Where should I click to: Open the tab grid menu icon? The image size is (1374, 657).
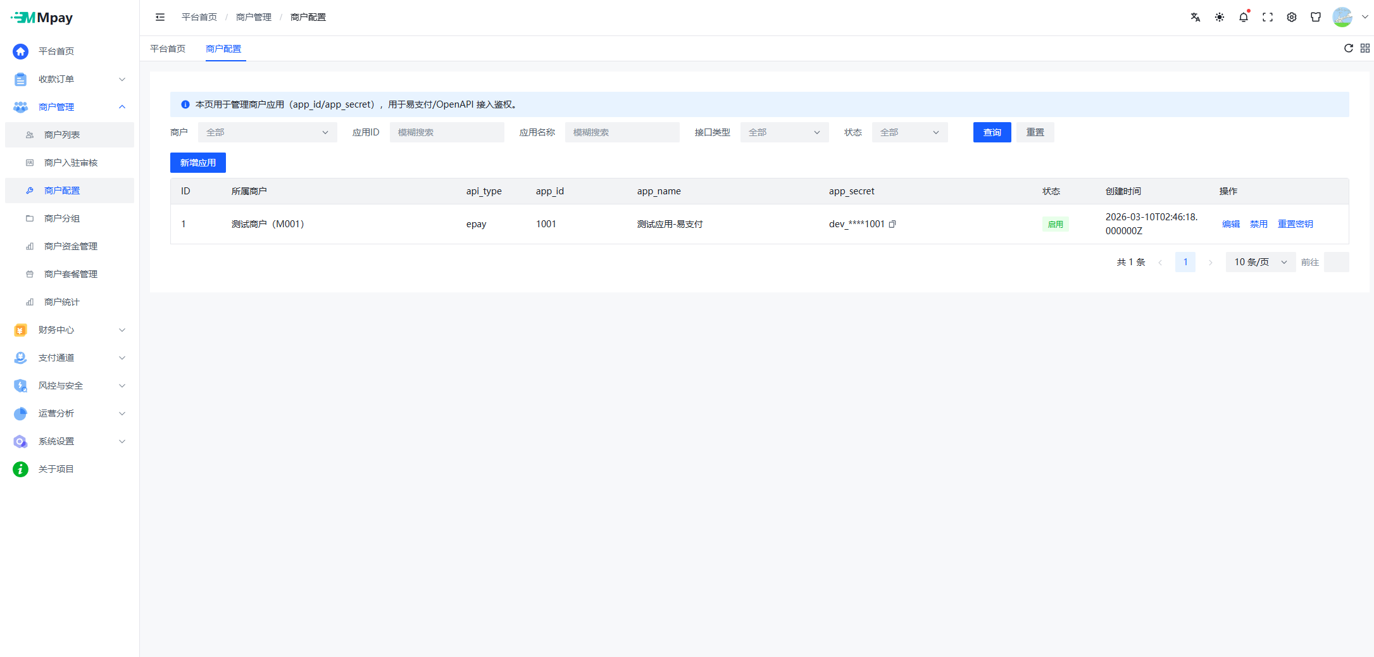1365,48
